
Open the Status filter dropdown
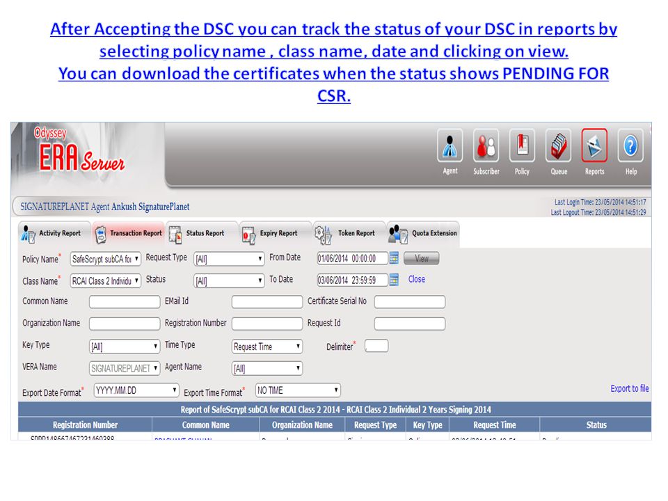[229, 280]
